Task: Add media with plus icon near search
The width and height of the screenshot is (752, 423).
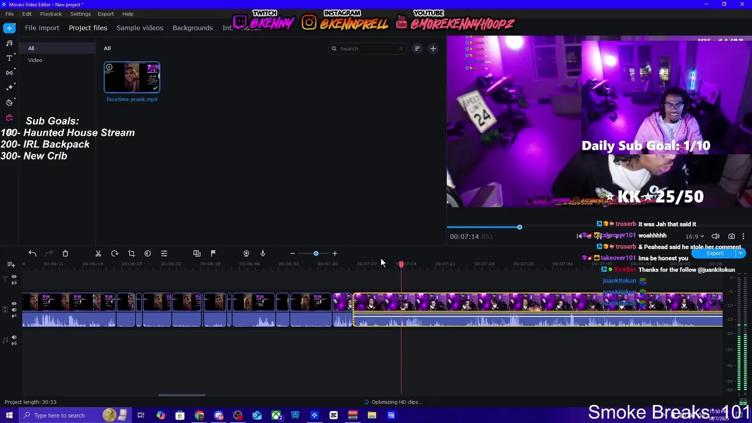Action: coord(433,49)
